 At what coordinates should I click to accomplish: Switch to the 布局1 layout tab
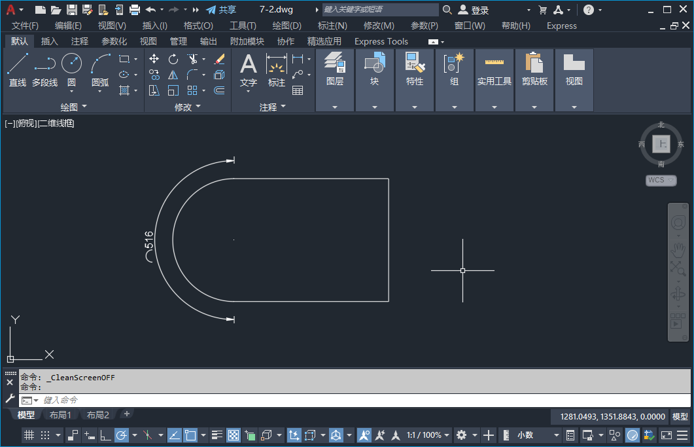coord(60,415)
